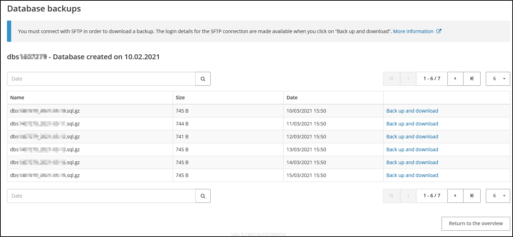The height and width of the screenshot is (237, 513).
Task: Go to next page in top pagination
Action: point(455,79)
